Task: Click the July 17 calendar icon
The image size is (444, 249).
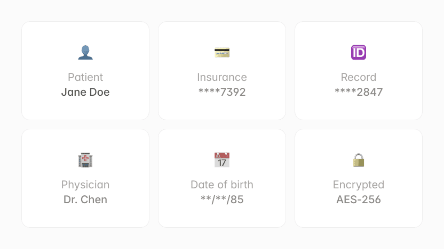Action: [x=222, y=160]
